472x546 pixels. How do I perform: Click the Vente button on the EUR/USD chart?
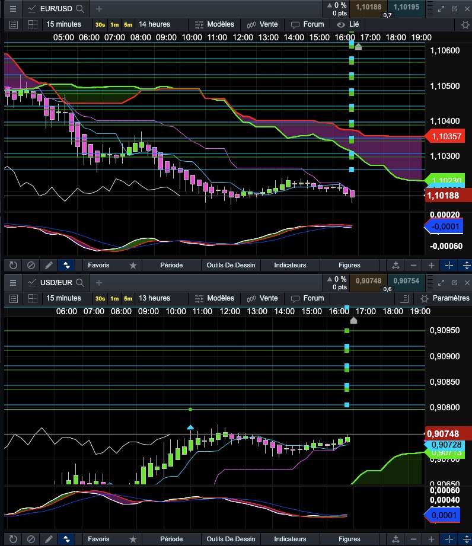point(263,24)
